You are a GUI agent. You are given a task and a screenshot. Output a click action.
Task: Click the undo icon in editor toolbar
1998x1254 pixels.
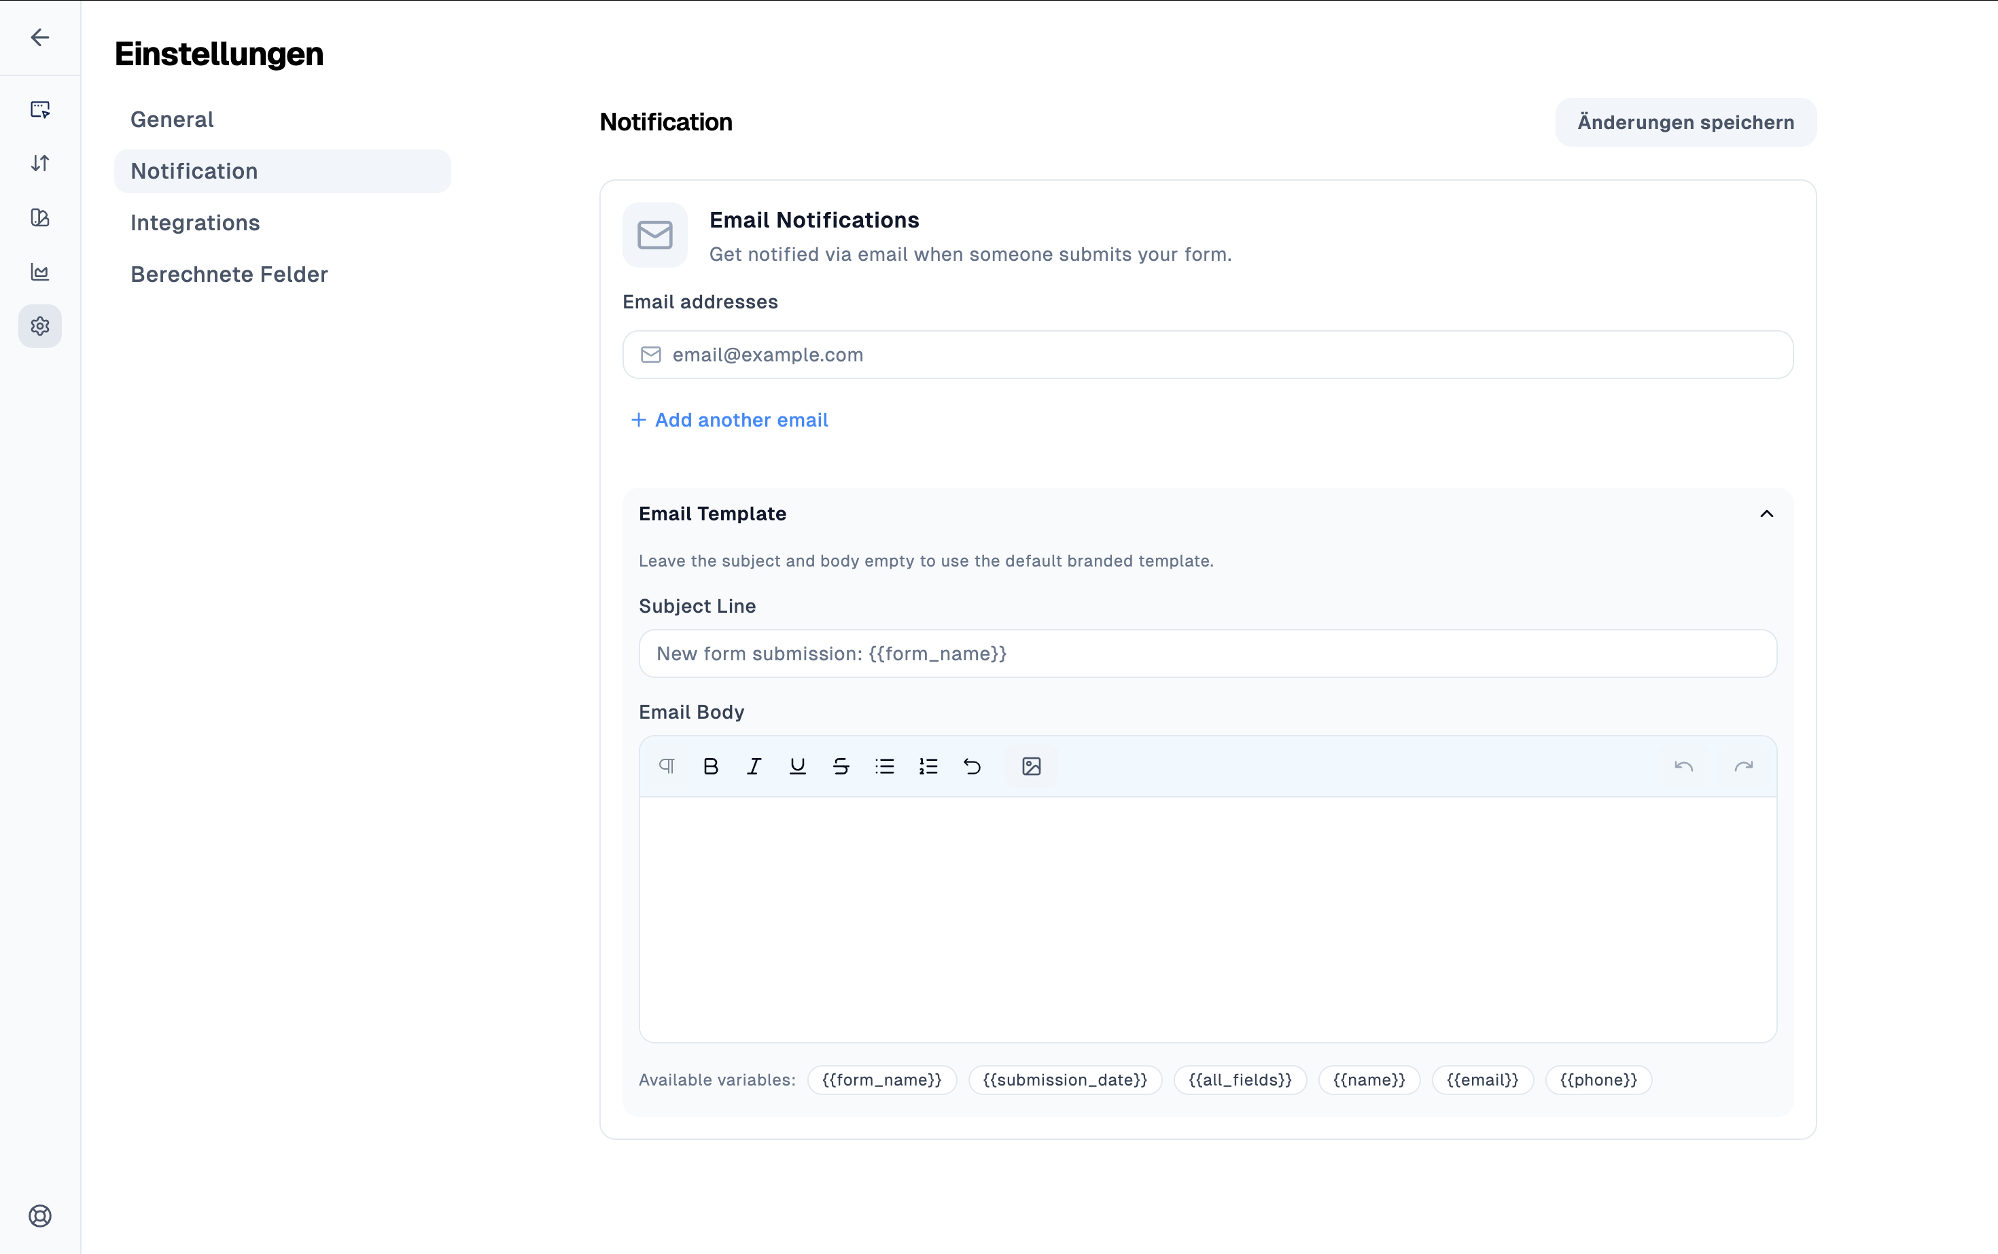[1683, 766]
